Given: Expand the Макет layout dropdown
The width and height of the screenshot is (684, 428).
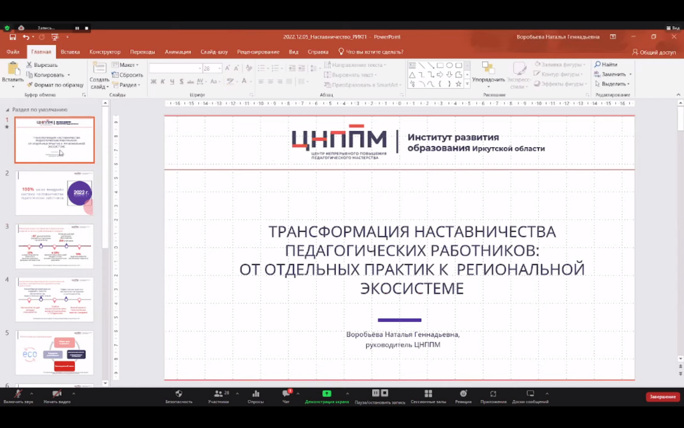Looking at the screenshot, I should tap(128, 65).
